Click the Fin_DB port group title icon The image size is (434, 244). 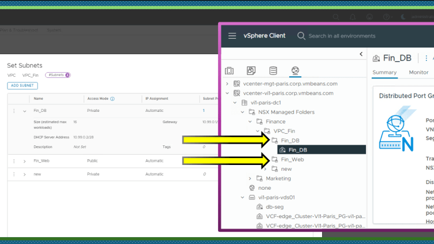(x=376, y=58)
